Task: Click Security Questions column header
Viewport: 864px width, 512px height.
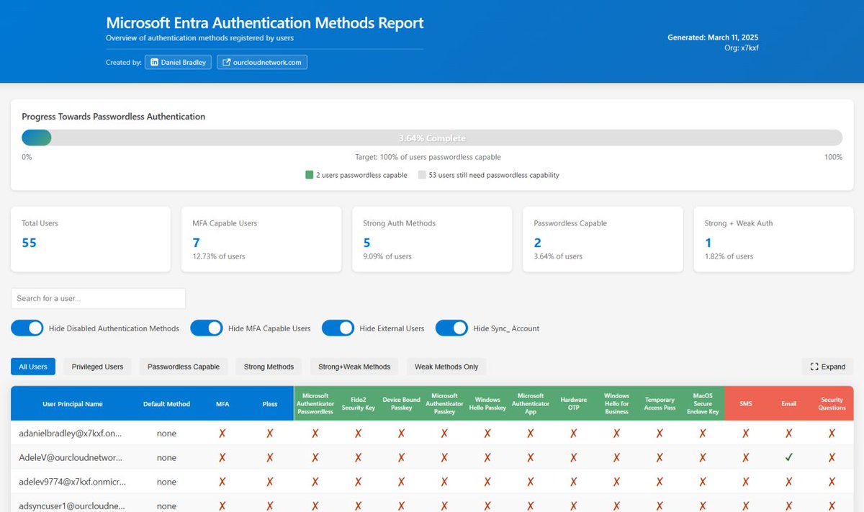Action: tap(832, 404)
